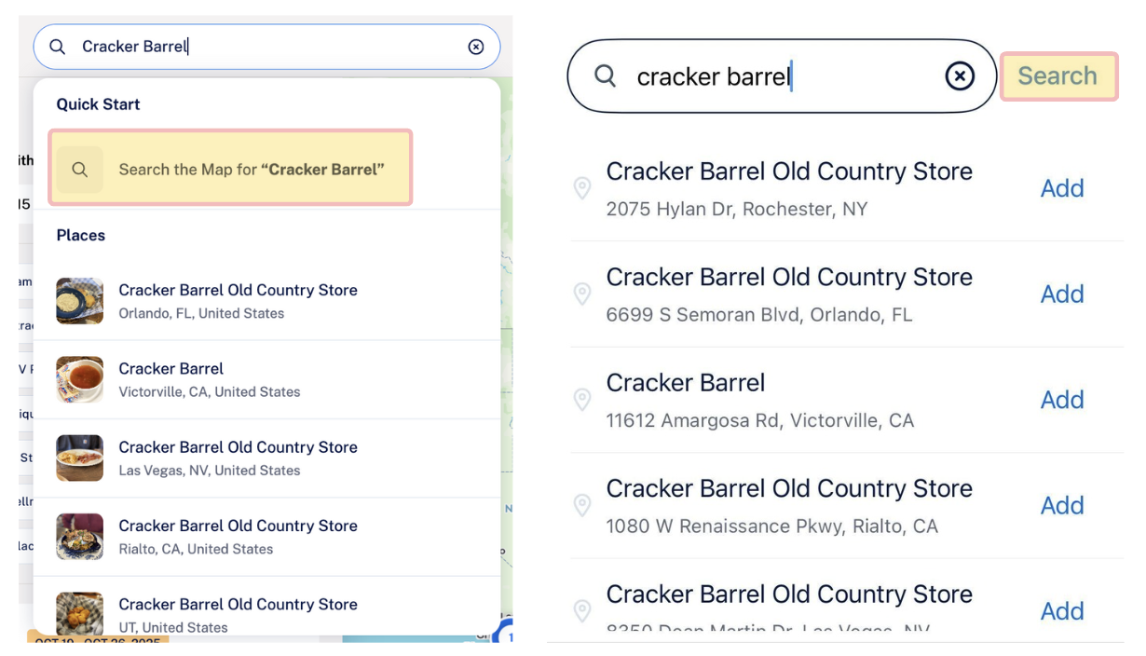Click pin icon beside 1080 W Renaissance Pkwy
This screenshot has width=1146, height=656.
[582, 505]
